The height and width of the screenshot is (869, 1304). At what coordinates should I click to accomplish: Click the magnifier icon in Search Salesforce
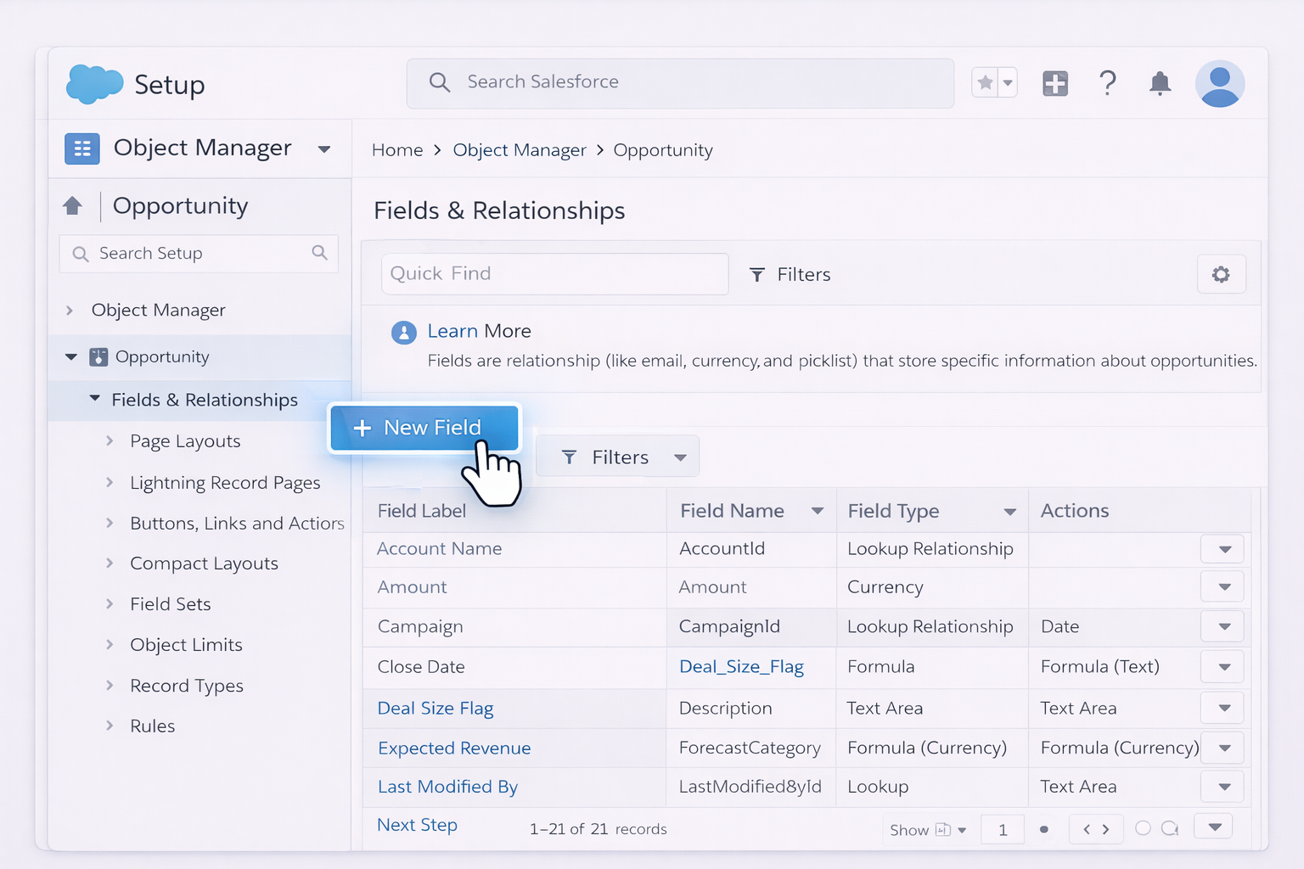click(439, 82)
